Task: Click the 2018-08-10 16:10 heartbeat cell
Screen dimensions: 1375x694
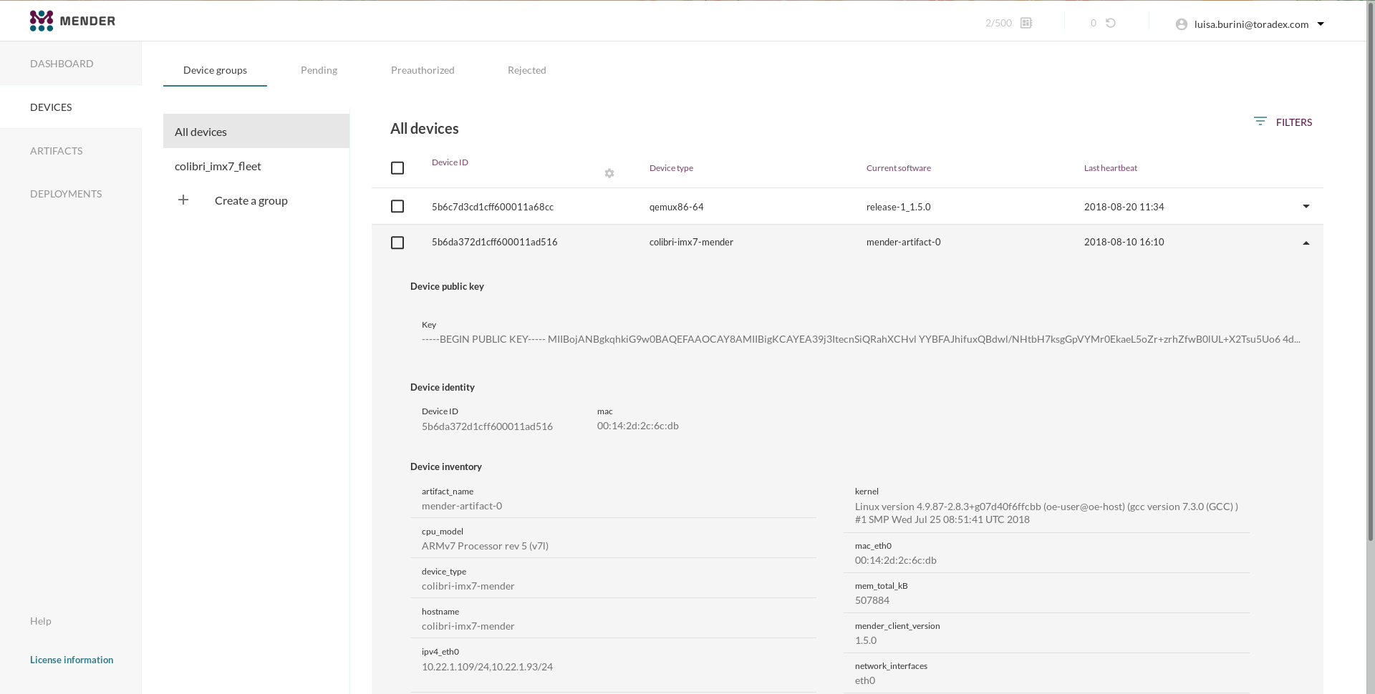Action: pyautogui.click(x=1124, y=242)
